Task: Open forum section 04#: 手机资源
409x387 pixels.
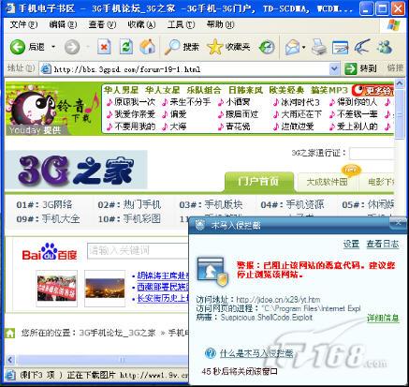Action: 292,204
